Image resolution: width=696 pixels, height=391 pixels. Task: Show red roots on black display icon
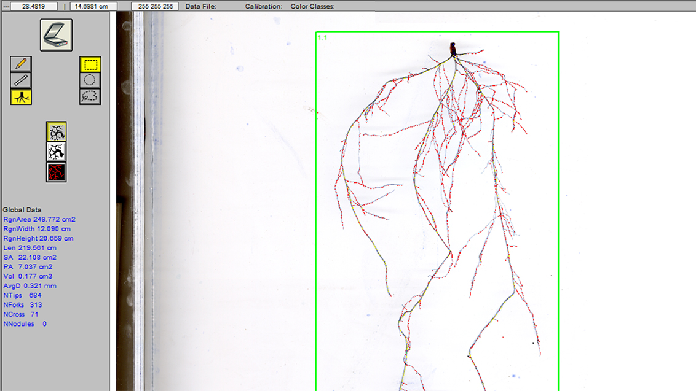coord(57,172)
